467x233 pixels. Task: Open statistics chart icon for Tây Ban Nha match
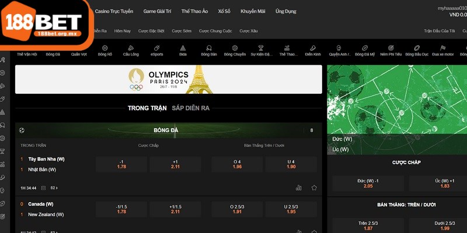pyautogui.click(x=299, y=188)
